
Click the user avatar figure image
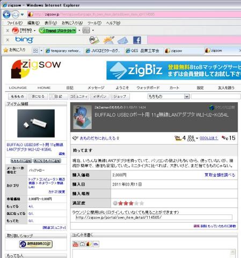pos(83,117)
